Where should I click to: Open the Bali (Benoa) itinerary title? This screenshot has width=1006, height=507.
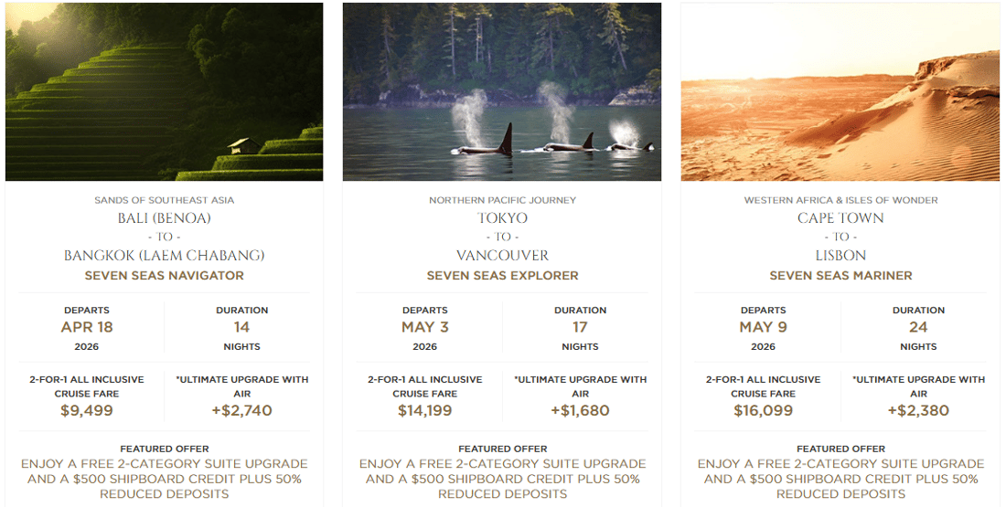click(x=164, y=218)
